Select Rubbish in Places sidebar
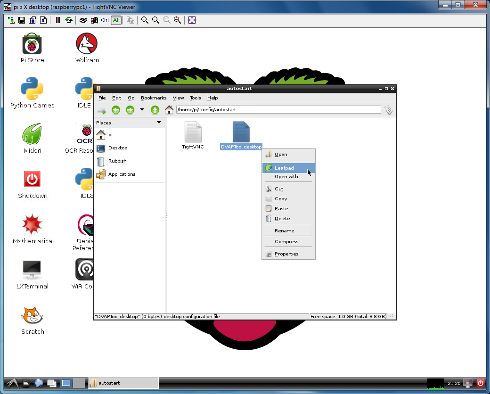This screenshot has width=490, height=394. tap(130, 161)
